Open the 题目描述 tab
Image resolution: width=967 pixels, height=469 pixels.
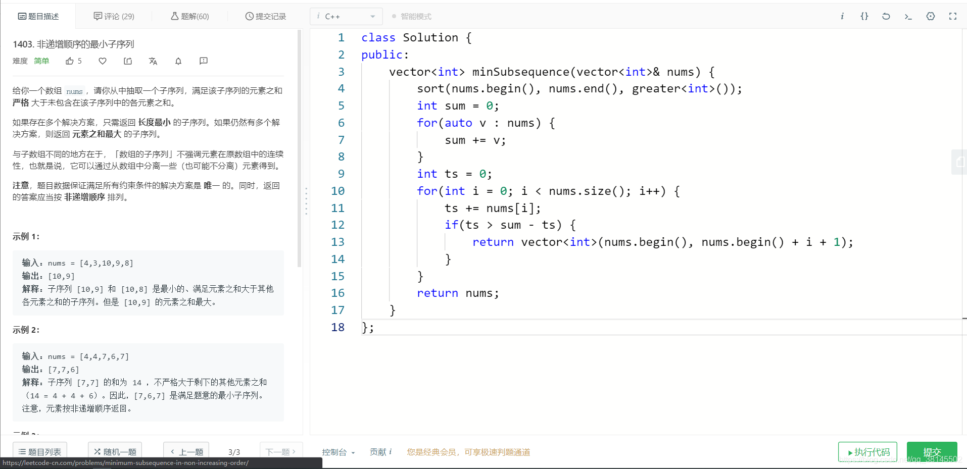tap(38, 16)
